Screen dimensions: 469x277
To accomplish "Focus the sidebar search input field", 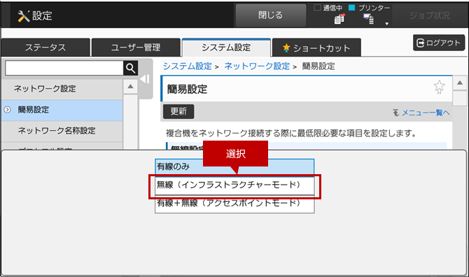I will click(64, 69).
